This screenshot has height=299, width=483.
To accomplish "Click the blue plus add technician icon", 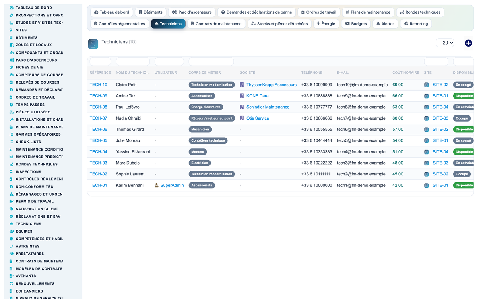I will click(468, 43).
